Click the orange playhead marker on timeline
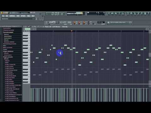151x113 pixels. click(x=72, y=31)
